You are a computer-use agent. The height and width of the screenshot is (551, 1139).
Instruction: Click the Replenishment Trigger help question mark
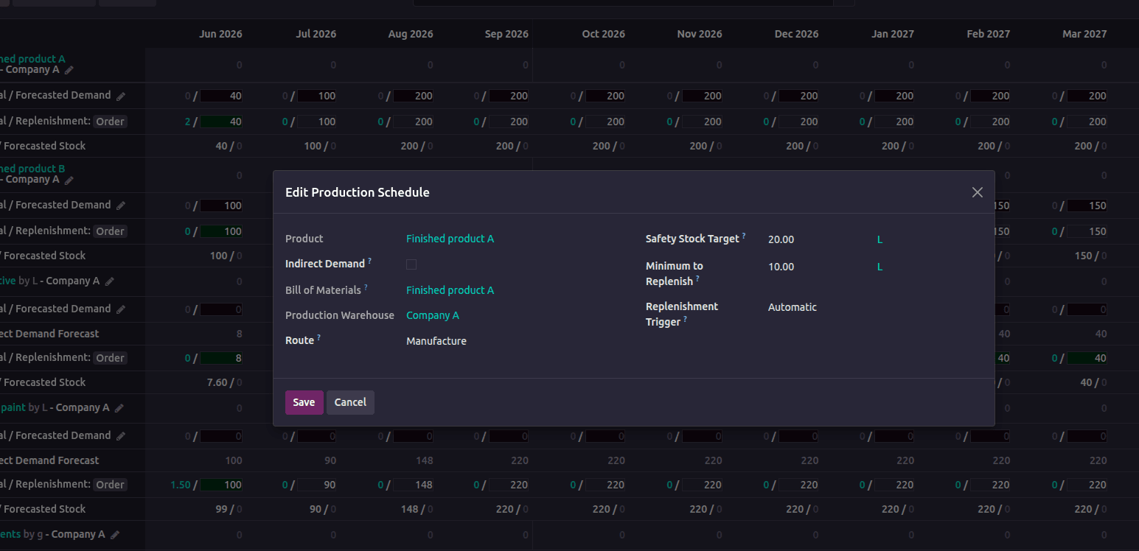[685, 319]
